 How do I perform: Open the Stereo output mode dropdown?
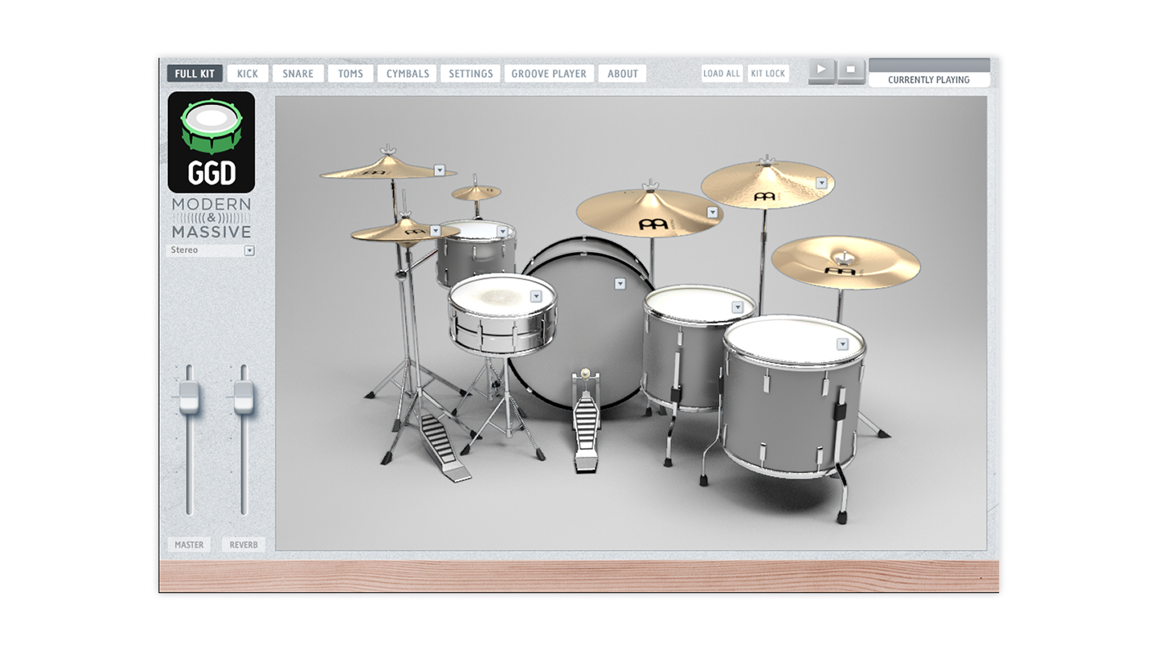249,251
